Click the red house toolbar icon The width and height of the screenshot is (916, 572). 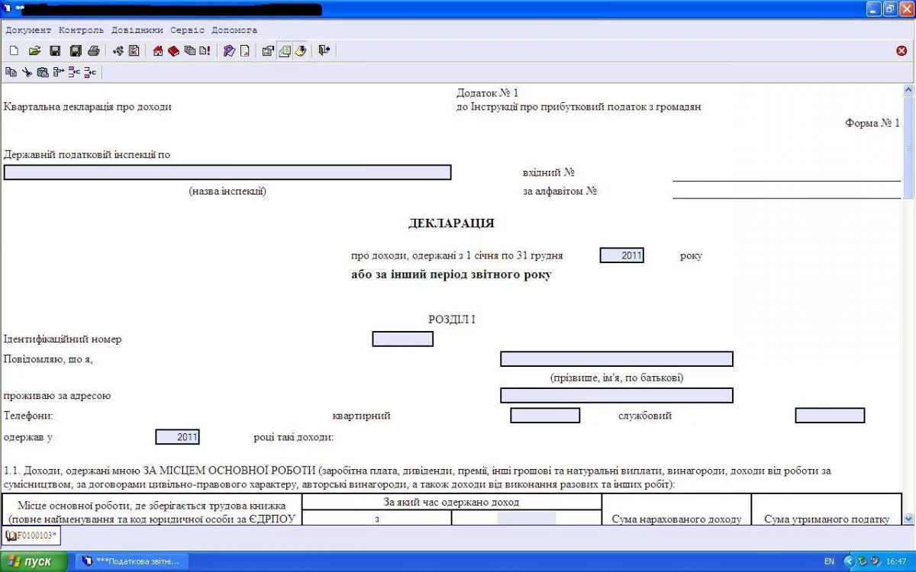[x=158, y=51]
